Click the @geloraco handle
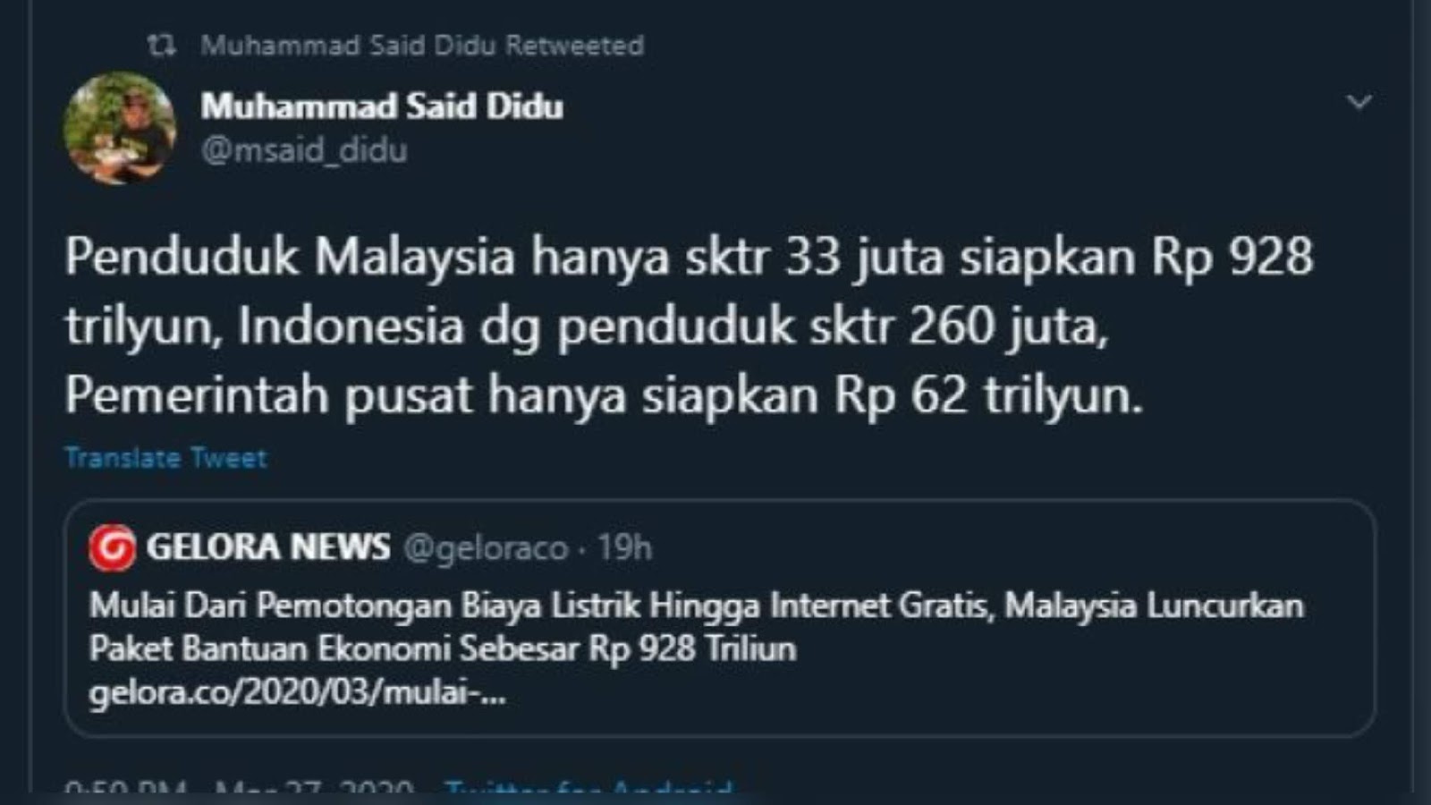 tap(486, 547)
